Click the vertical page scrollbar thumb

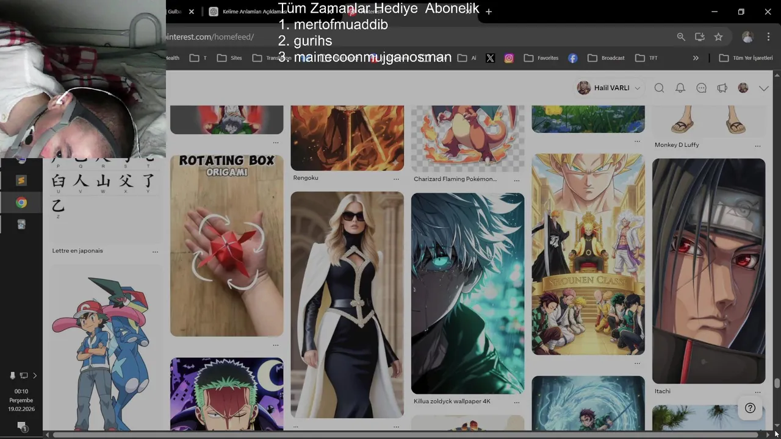pyautogui.click(x=777, y=384)
